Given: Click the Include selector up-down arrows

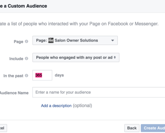Looking at the screenshot, I should pos(115,58).
